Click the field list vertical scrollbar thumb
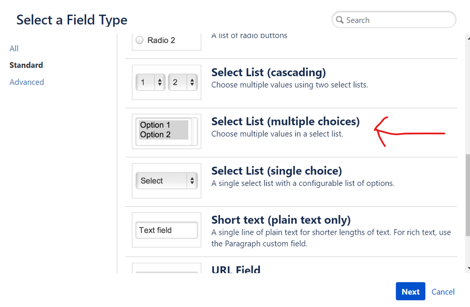This screenshot has height=307, width=470. coord(467,197)
